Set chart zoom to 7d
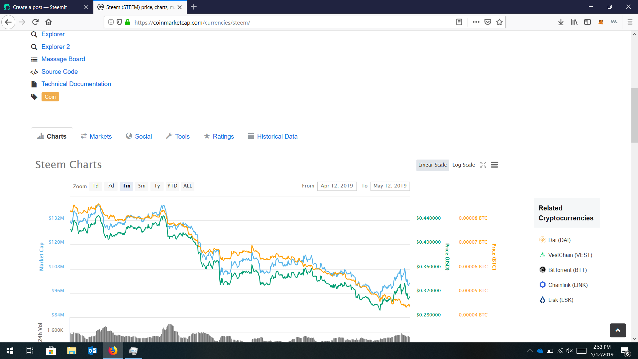Image resolution: width=638 pixels, height=359 pixels. (111, 186)
